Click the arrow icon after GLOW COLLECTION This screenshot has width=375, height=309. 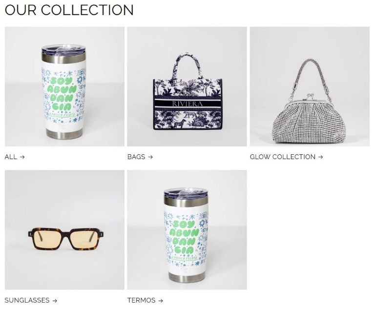[x=320, y=157]
